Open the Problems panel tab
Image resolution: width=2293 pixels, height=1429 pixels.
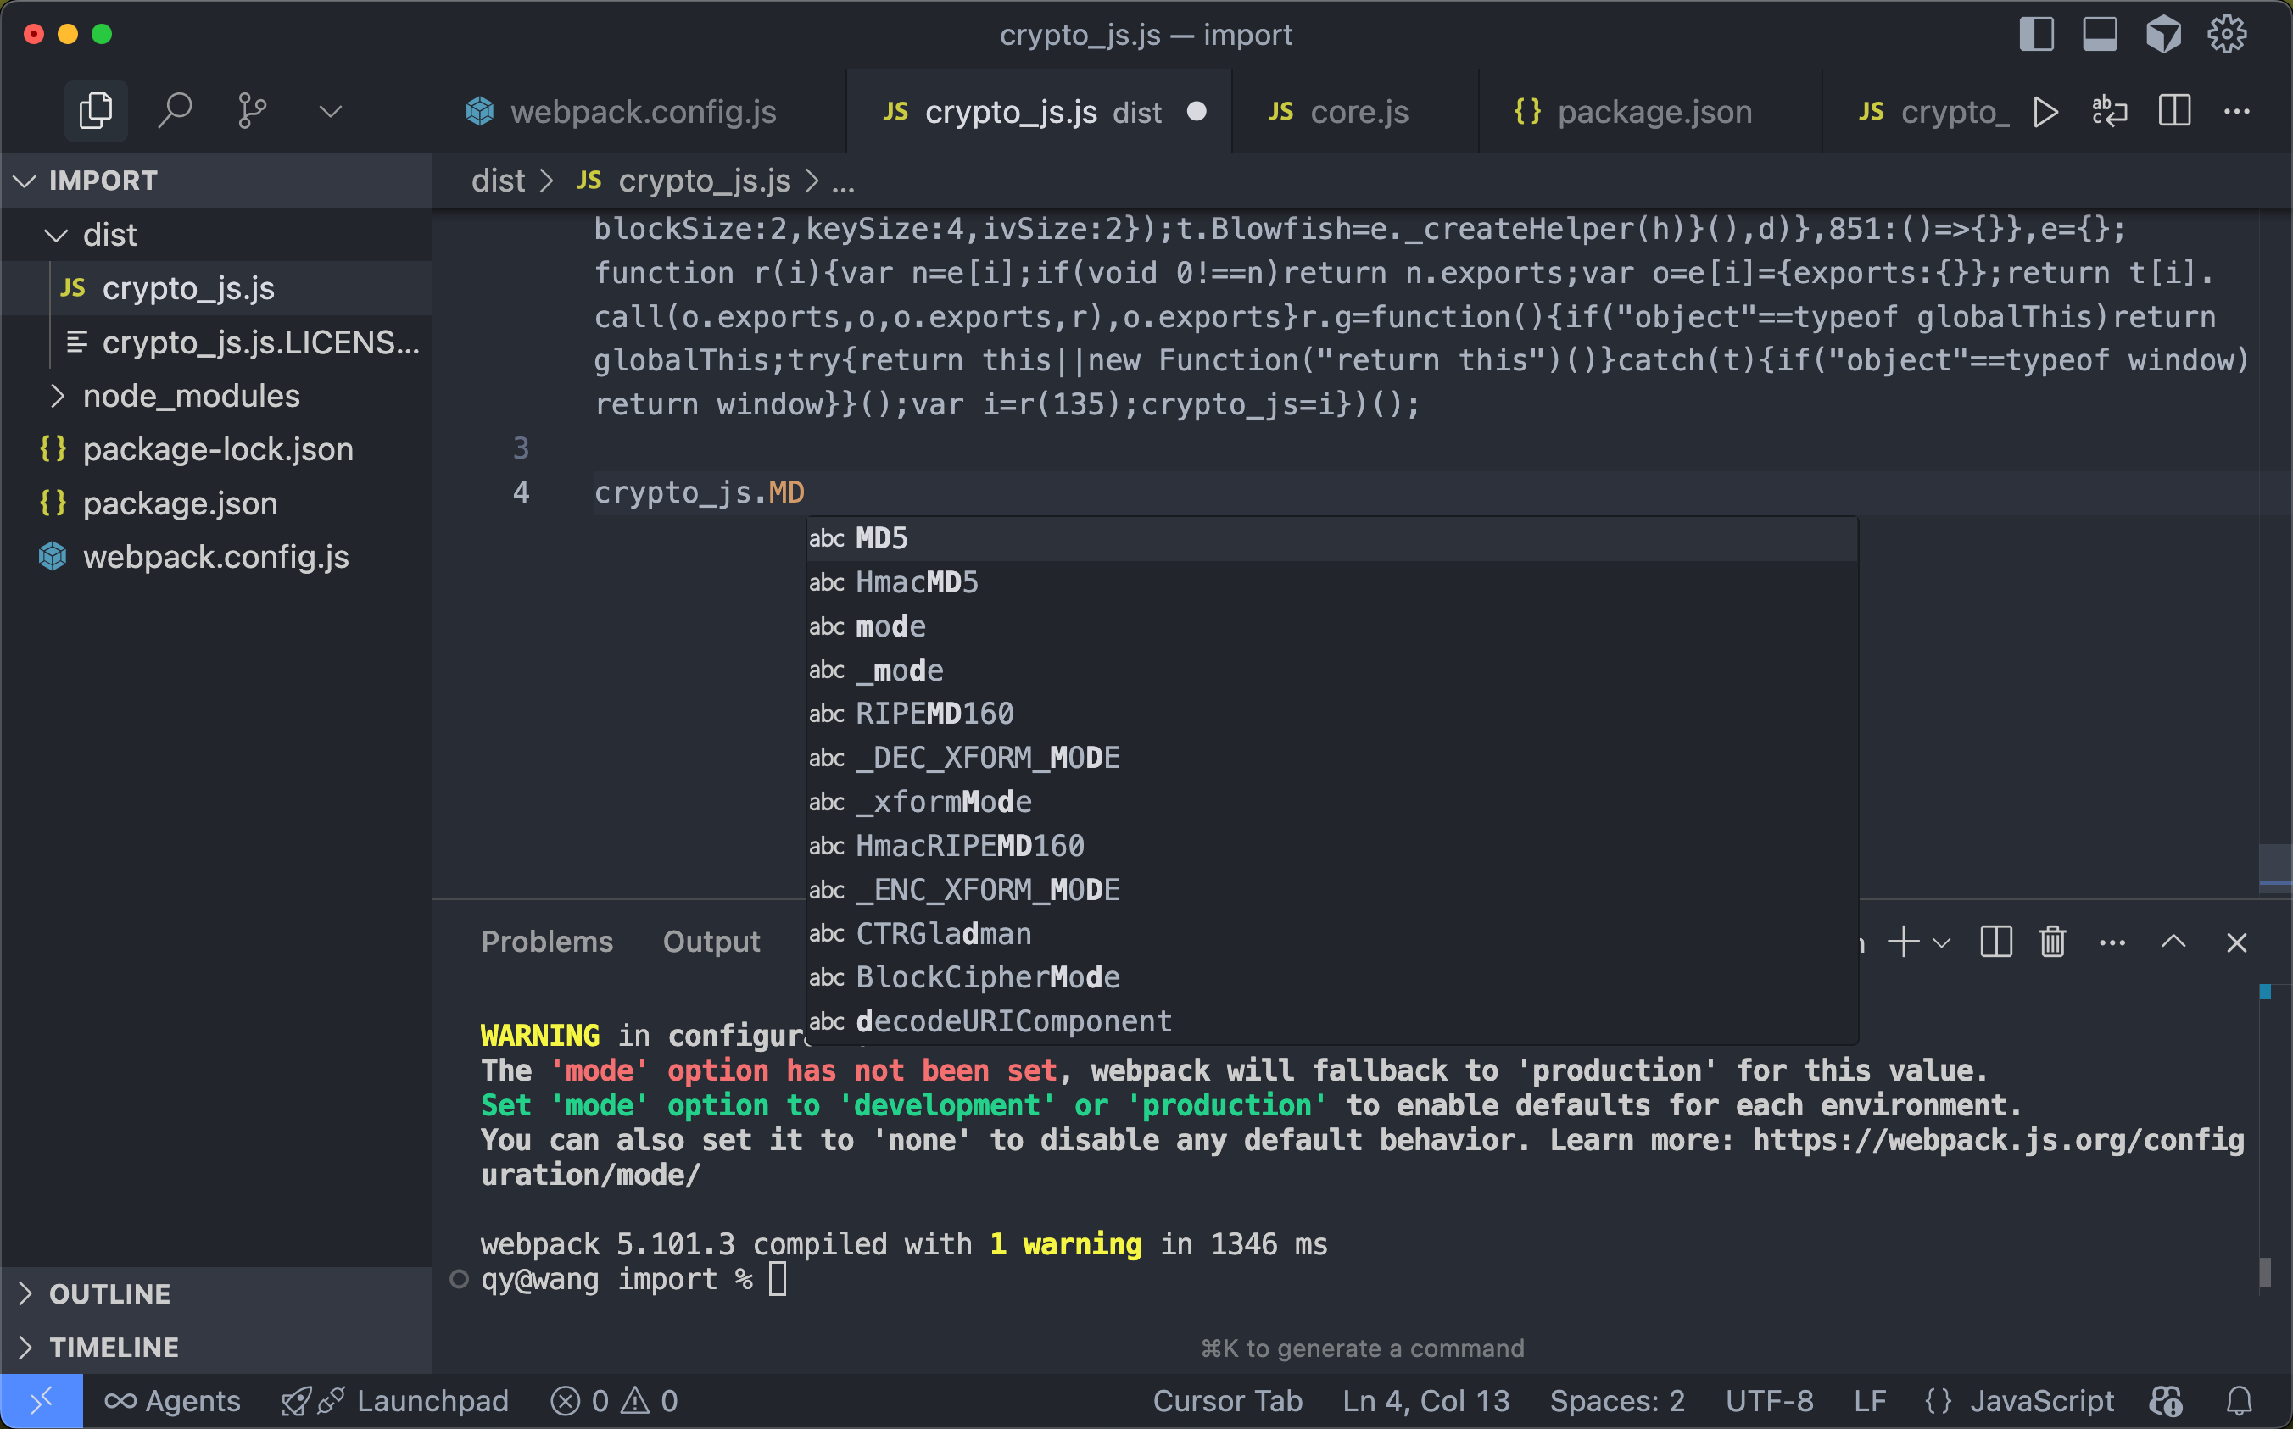pos(546,942)
